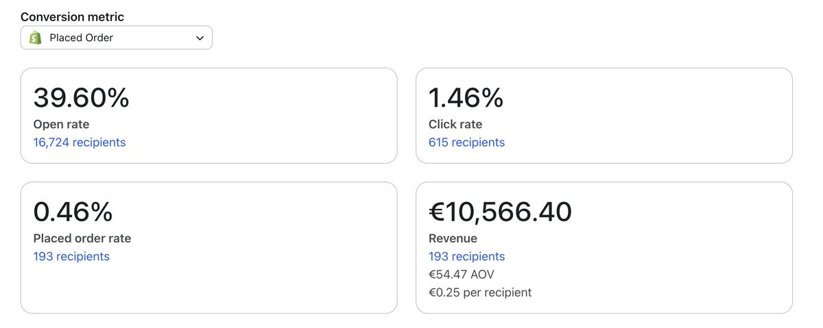
Task: Select the Placed order rate label
Action: (82, 238)
